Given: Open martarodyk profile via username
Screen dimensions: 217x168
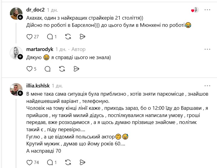Looking at the screenshot, I should pyautogui.click(x=40, y=49).
